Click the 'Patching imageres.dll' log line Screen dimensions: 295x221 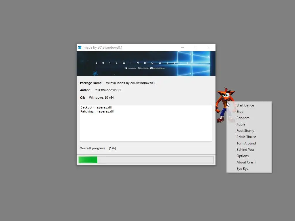[x=97, y=111]
